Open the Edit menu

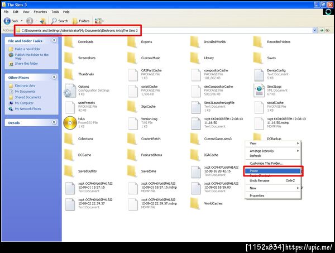pyautogui.click(x=16, y=12)
